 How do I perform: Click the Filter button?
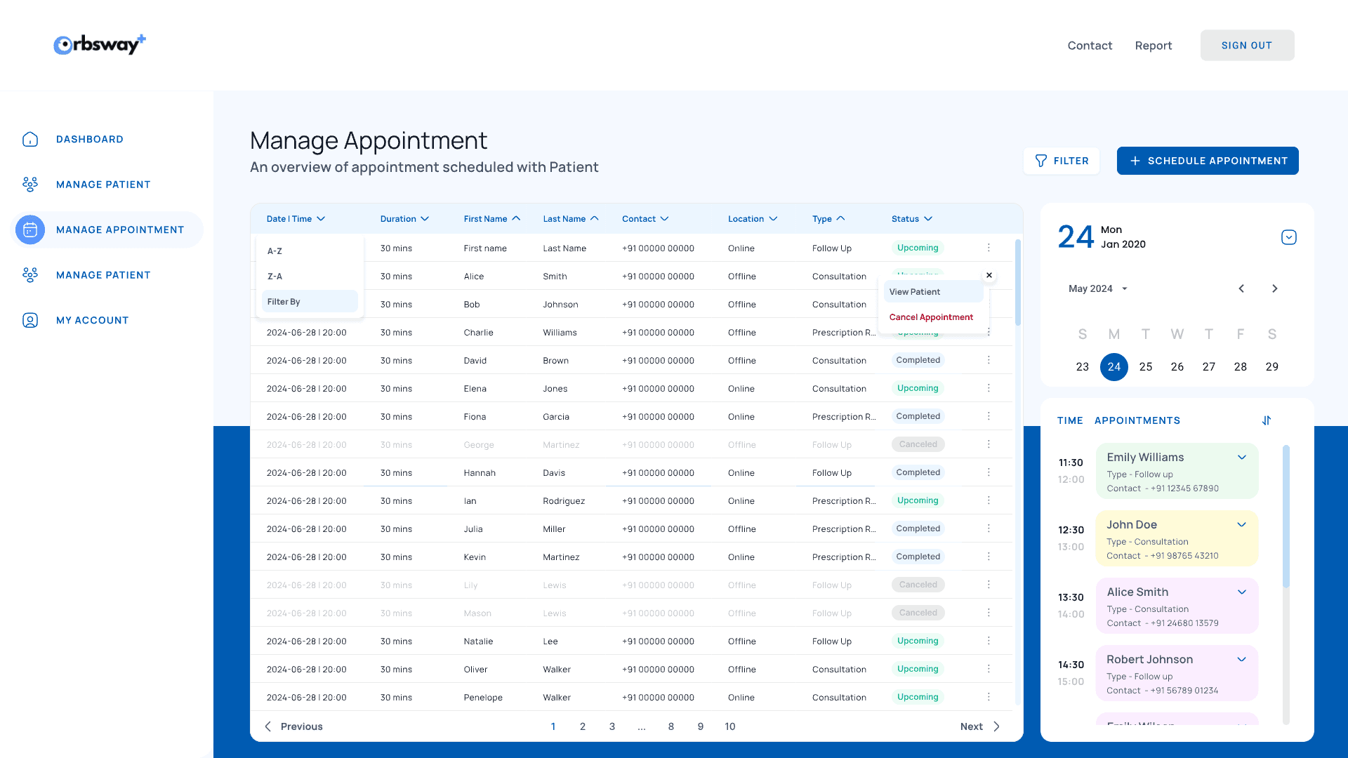[x=1062, y=161]
